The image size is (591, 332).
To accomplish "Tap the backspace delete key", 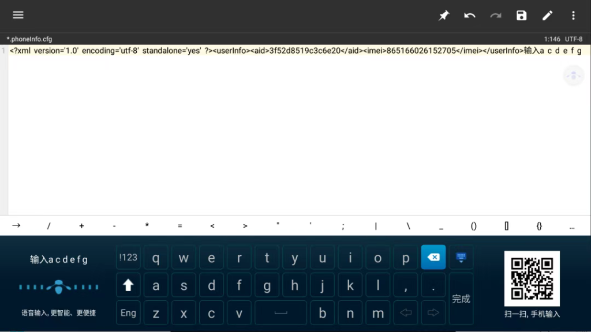I will point(433,258).
